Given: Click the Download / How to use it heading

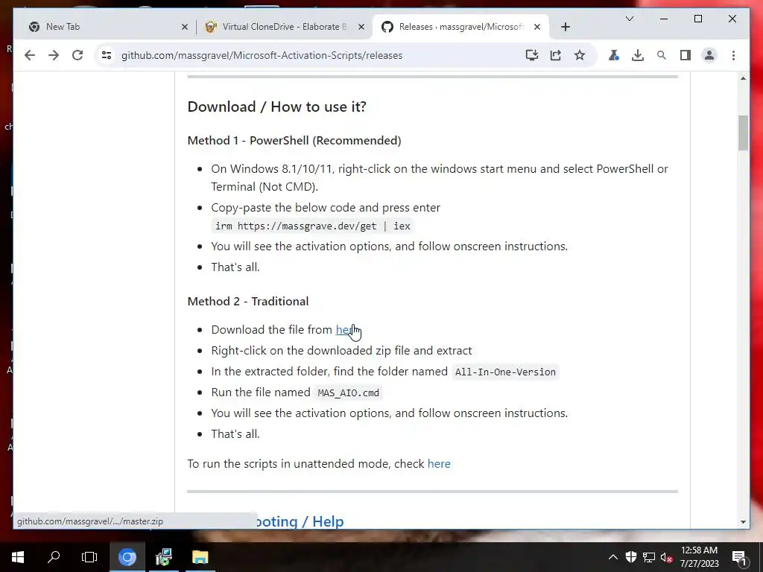Looking at the screenshot, I should [276, 107].
